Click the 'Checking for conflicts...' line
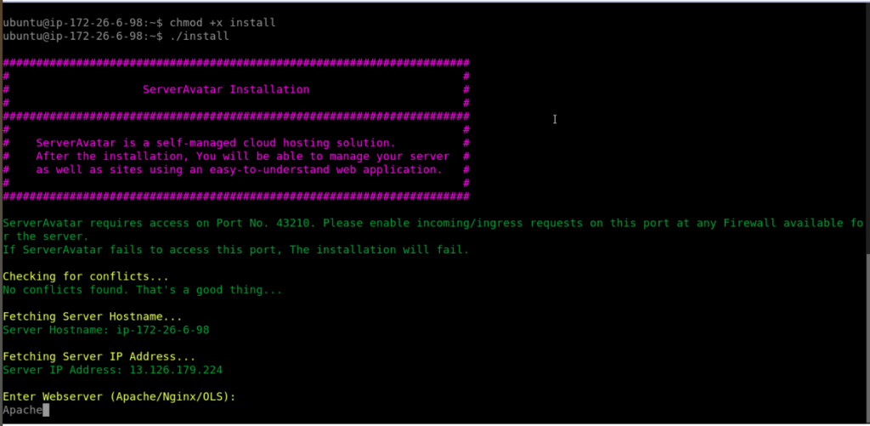 [x=86, y=276]
